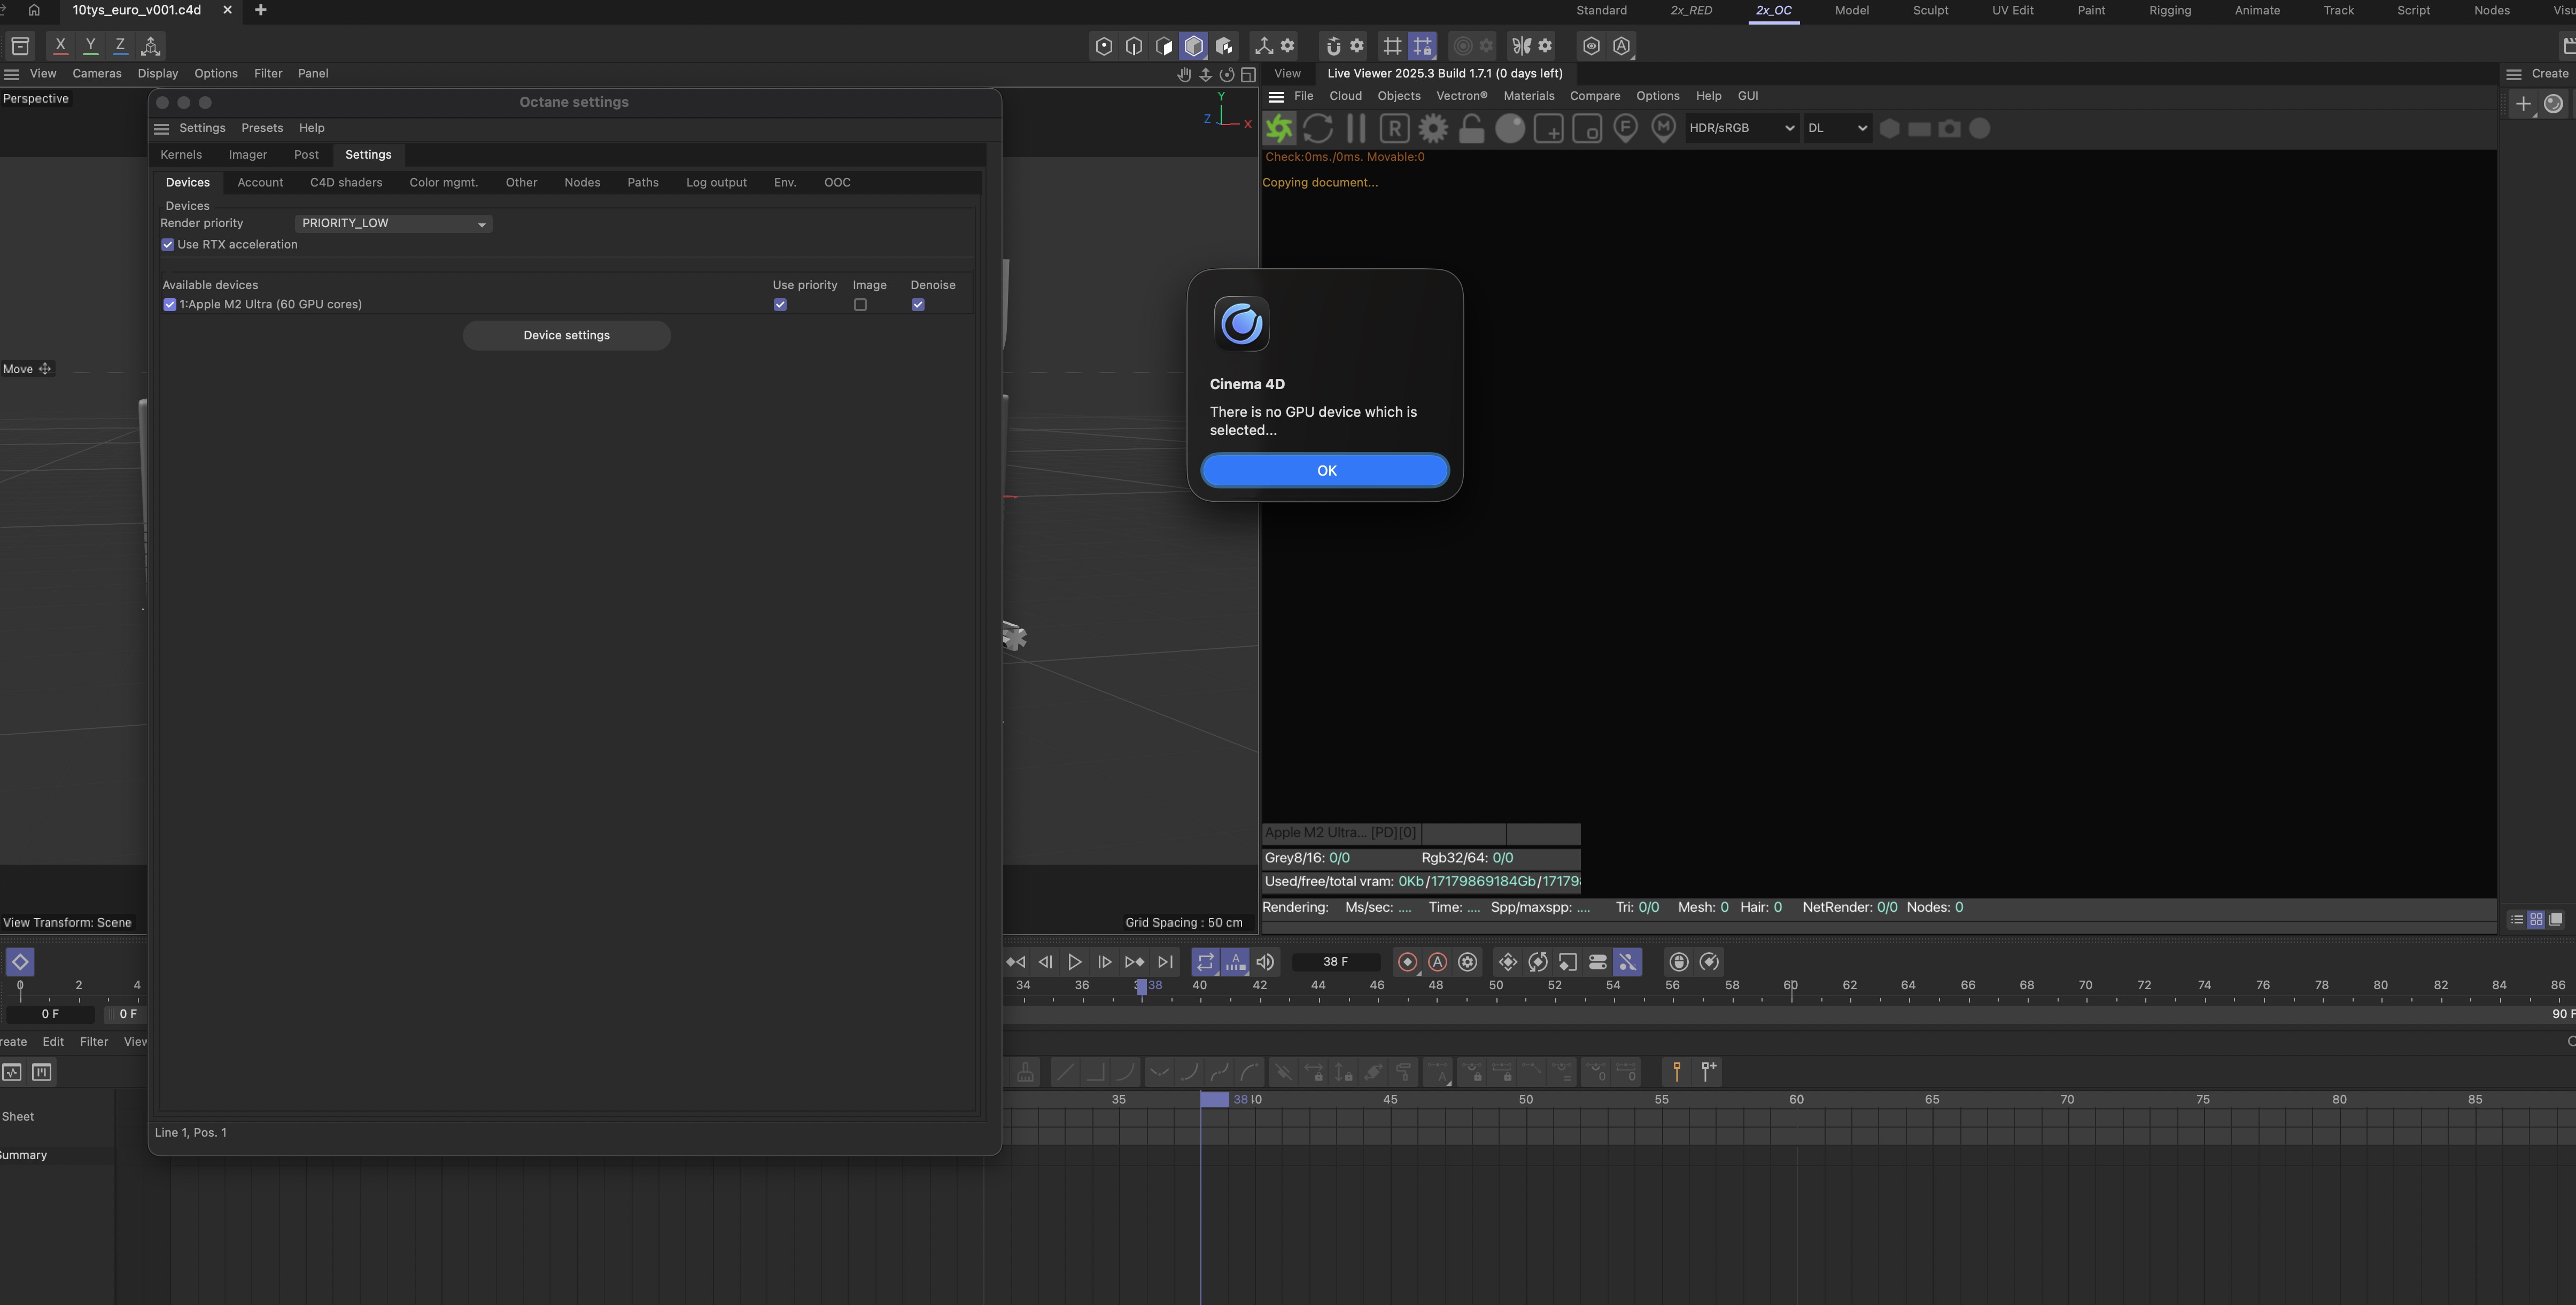Open the Render priority dropdown

point(393,224)
